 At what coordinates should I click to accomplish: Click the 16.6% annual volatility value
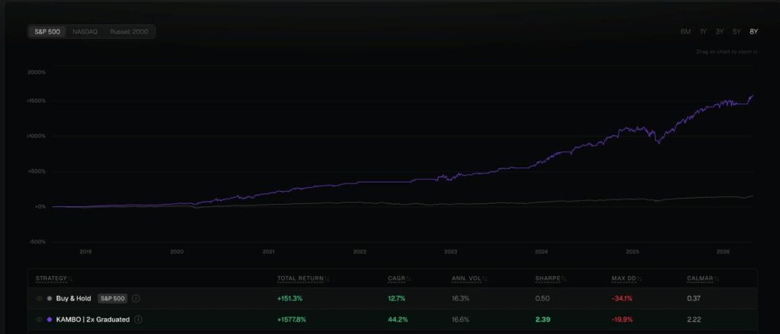(x=460, y=320)
